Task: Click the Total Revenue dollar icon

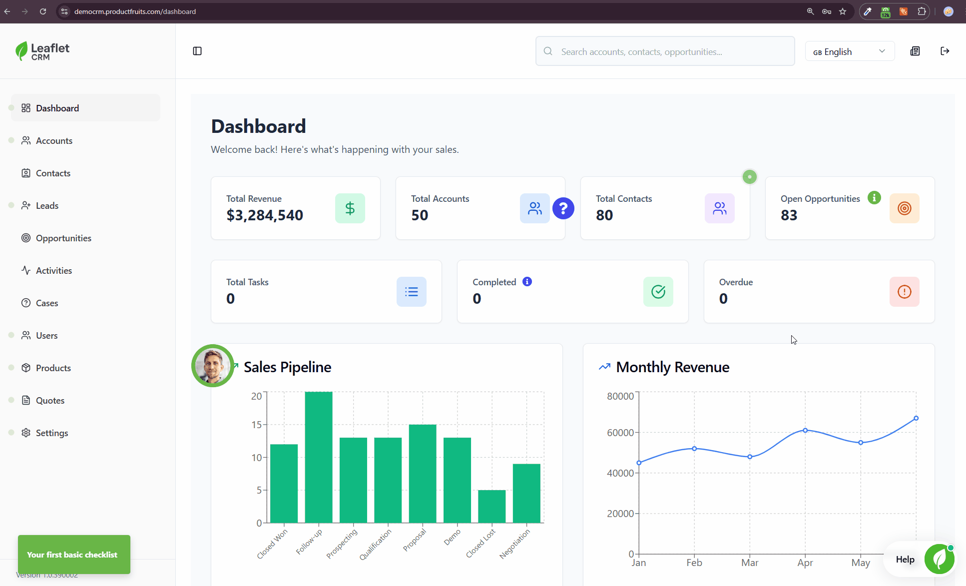Action: click(x=350, y=208)
